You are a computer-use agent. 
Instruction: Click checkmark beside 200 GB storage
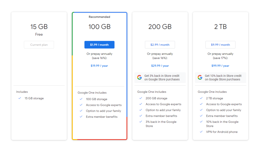click(141, 98)
